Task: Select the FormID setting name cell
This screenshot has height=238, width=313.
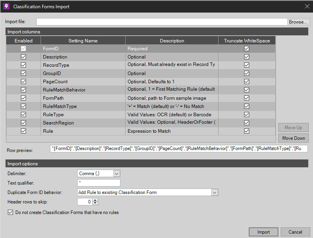Action: pos(83,49)
